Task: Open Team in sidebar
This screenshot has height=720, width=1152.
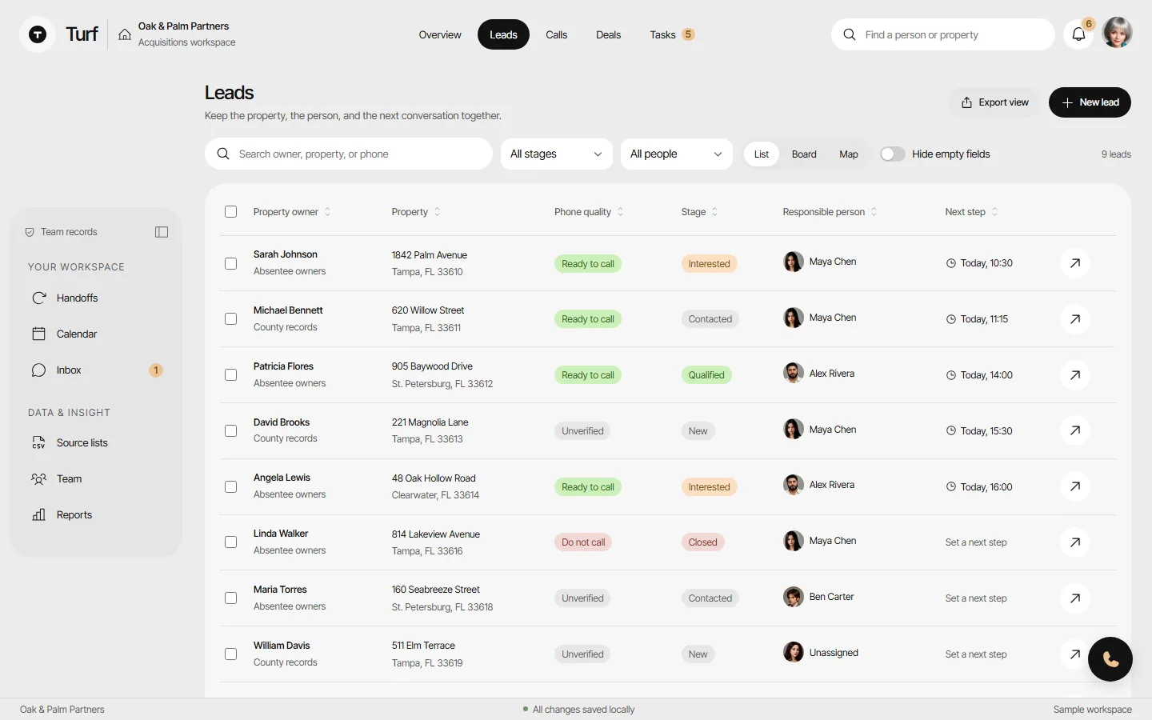Action: (96, 478)
